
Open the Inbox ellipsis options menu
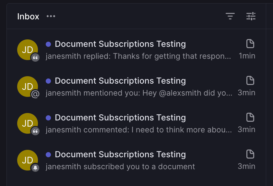tap(51, 16)
